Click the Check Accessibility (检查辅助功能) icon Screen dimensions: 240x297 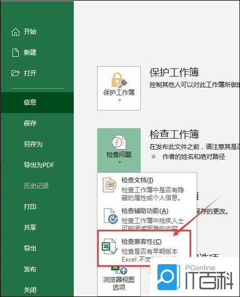click(111, 216)
